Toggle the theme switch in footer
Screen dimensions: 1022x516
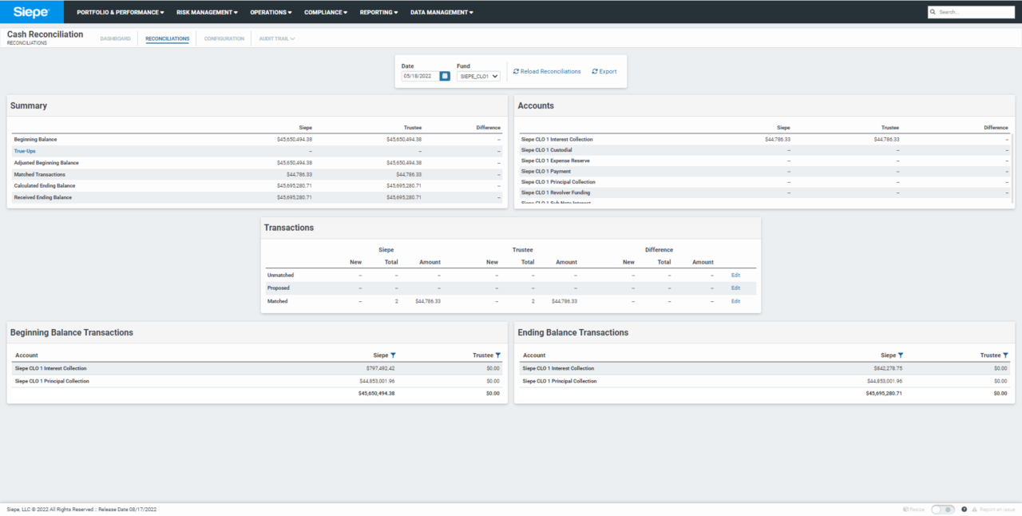(942, 509)
